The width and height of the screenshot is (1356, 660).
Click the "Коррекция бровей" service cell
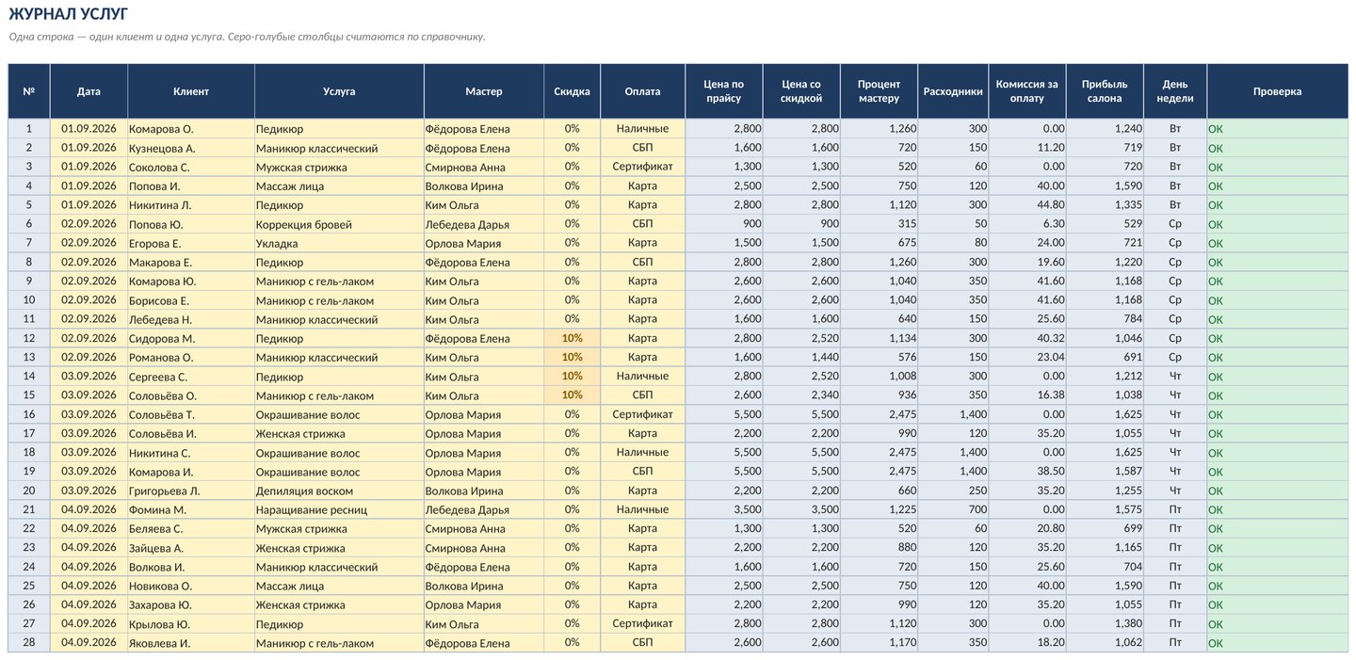tap(339, 224)
